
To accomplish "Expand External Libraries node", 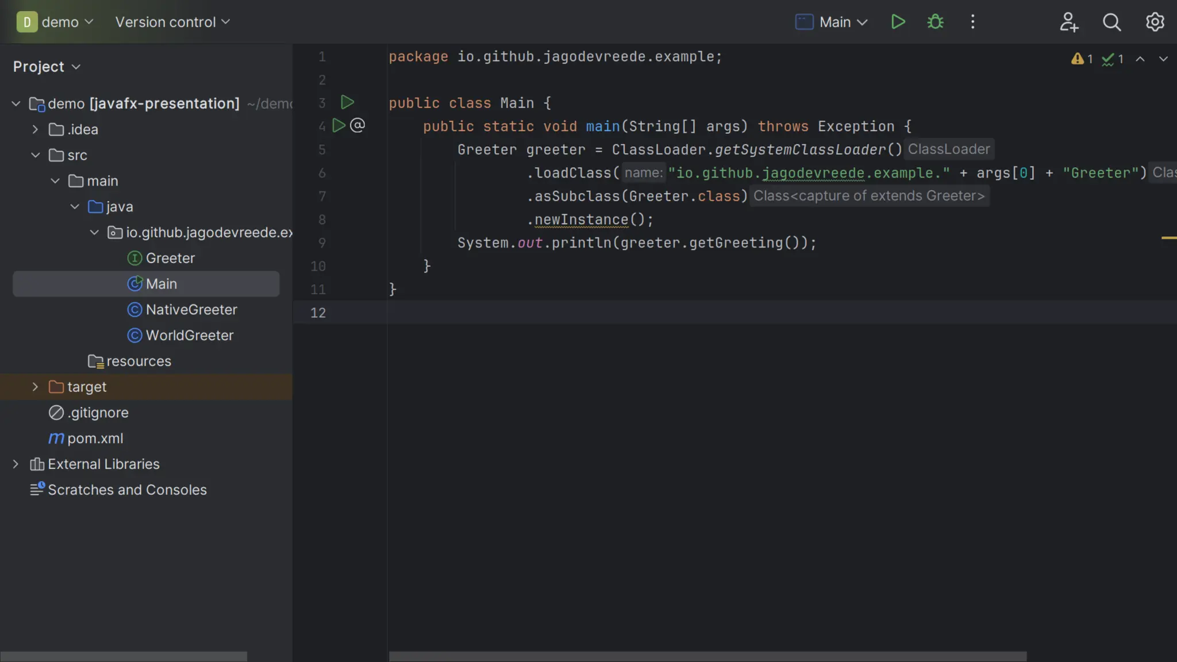I will click(16, 464).
